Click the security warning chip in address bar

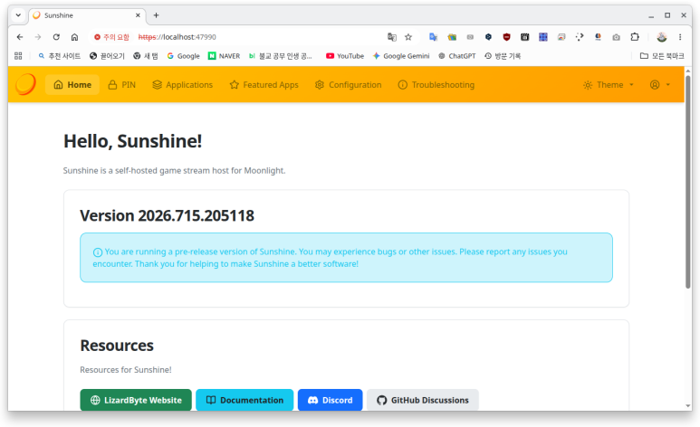[x=111, y=37]
